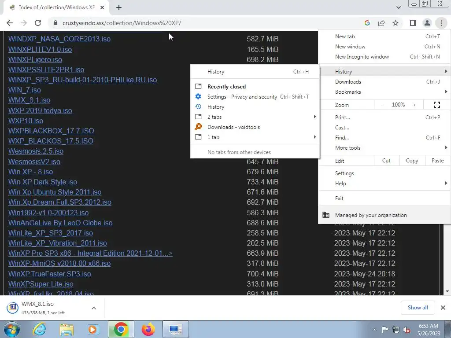Bookmark this page with star icon
Viewport: 451px width, 338px height.
click(x=396, y=23)
